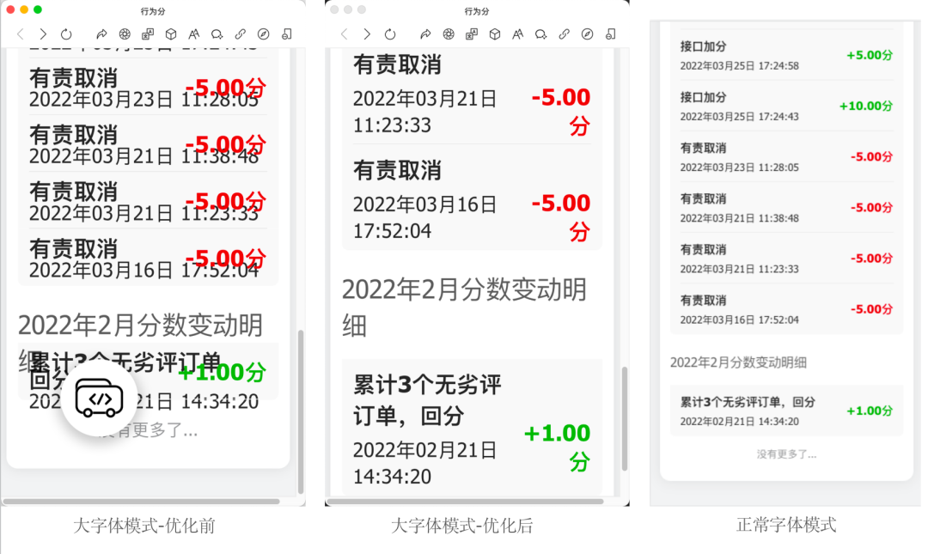
Task: Go forward in the 优化后 window
Action: (366, 34)
